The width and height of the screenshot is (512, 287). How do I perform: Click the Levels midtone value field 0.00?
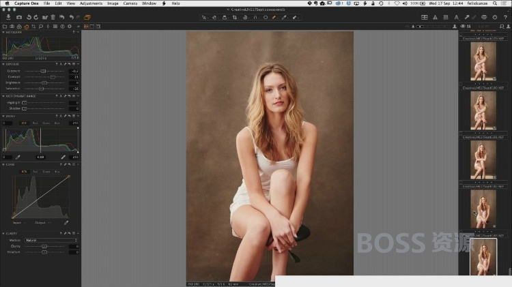coord(40,157)
